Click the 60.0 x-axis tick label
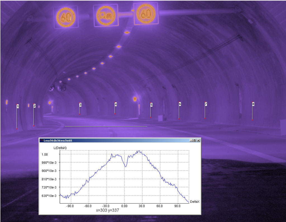Image resolution: width=286 pixels, height=222 pixels. (x=159, y=206)
